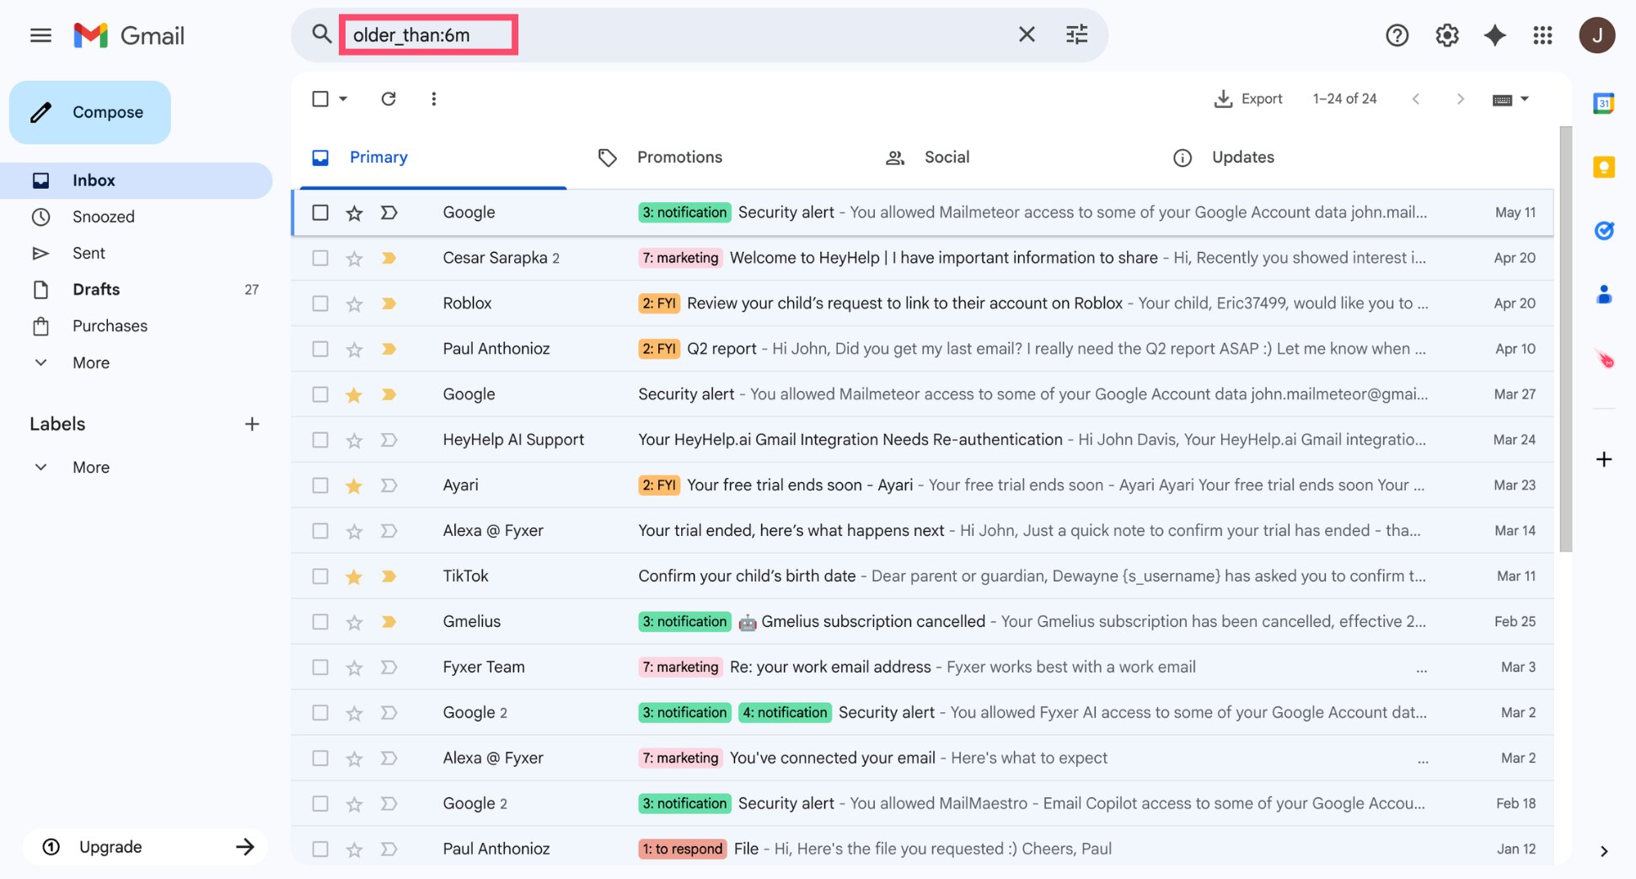Image resolution: width=1636 pixels, height=879 pixels.
Task: Mark HeyHelp AI Support email as important
Action: (389, 440)
